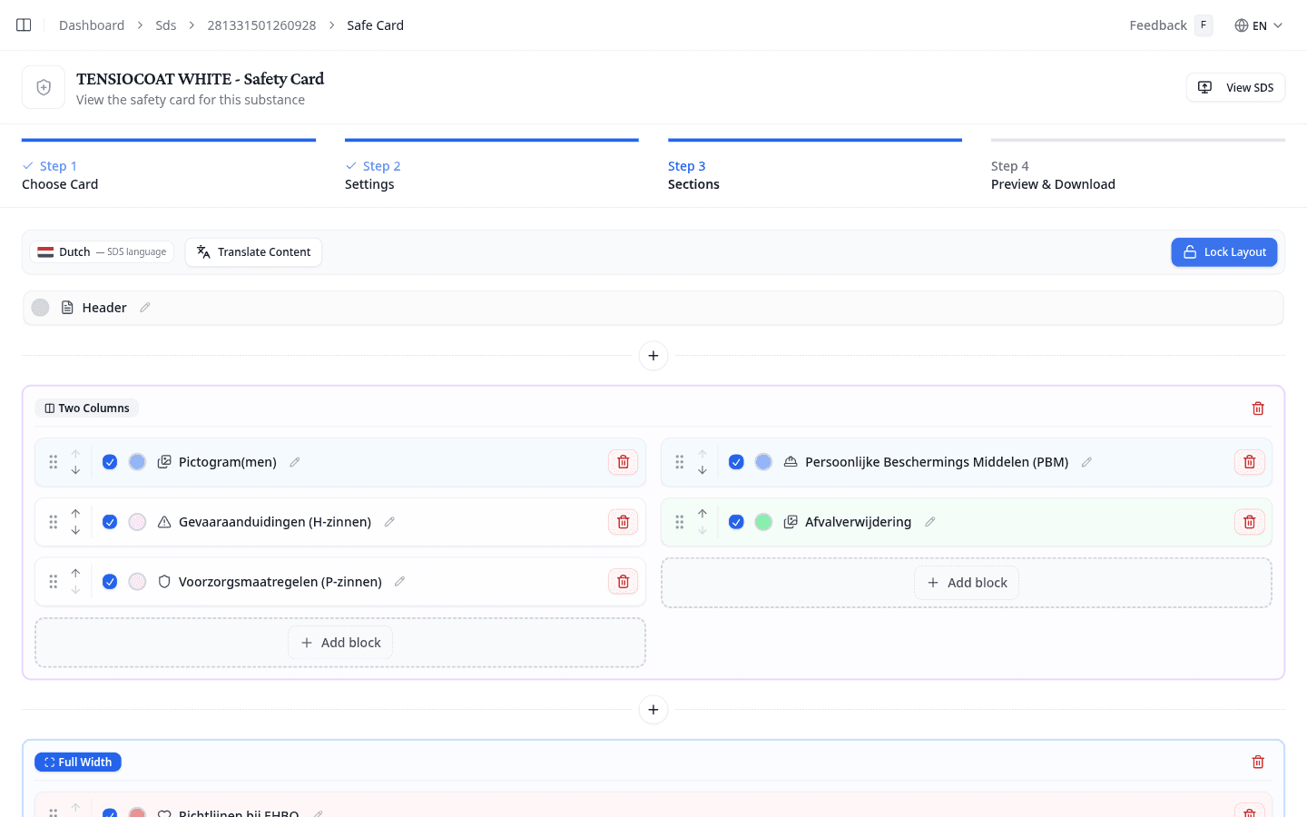The height and width of the screenshot is (817, 1307).
Task: Open the 281331501260928 breadcrumb
Action: point(261,25)
